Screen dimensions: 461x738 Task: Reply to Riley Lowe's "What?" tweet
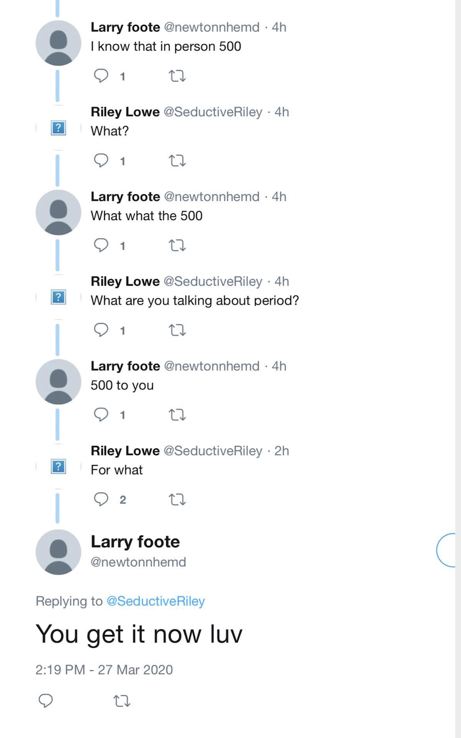[x=101, y=161]
